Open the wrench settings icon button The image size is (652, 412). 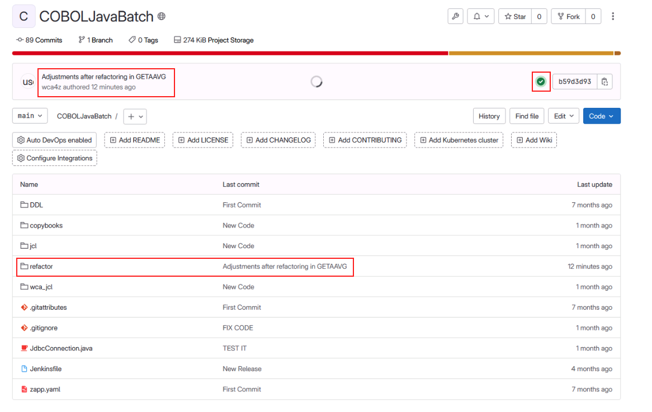[455, 16]
